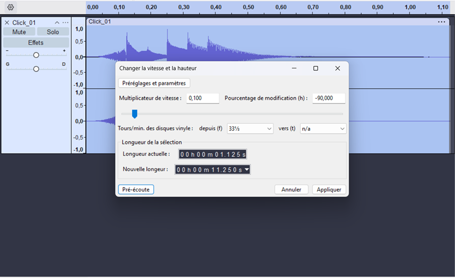Click the Multiplicateur de vitesse field
The image size is (455, 278).
[x=202, y=98]
